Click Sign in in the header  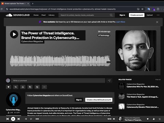click(122, 15)
